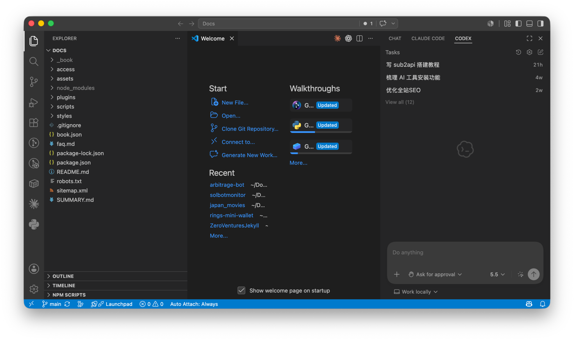Screen dimensions: 574x340
Task: Toggle Show welcome page on startup checkbox
Action: click(241, 290)
